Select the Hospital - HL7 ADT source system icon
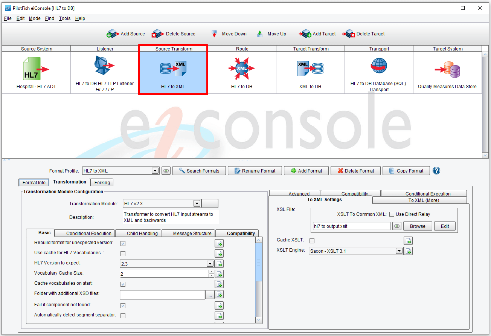 coord(36,69)
